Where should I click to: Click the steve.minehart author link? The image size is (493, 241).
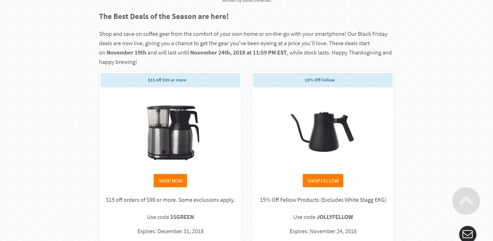pos(257,1)
